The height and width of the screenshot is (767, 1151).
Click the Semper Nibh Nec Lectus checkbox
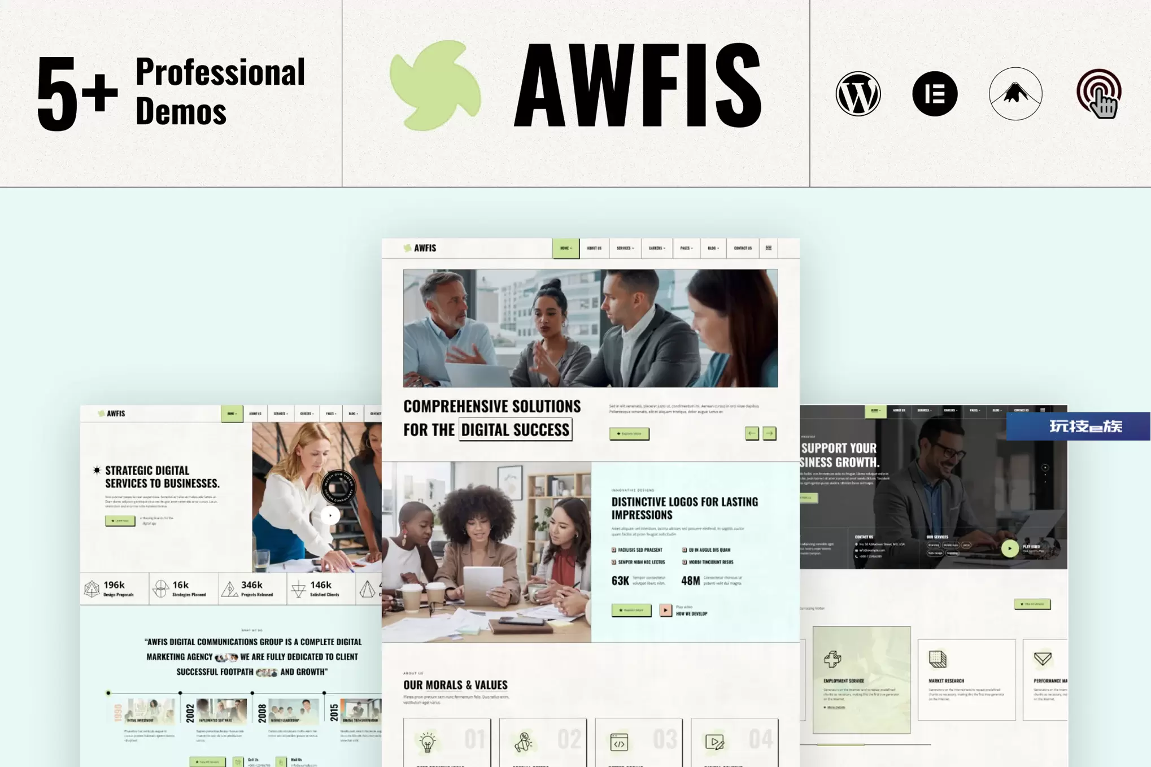(x=614, y=562)
